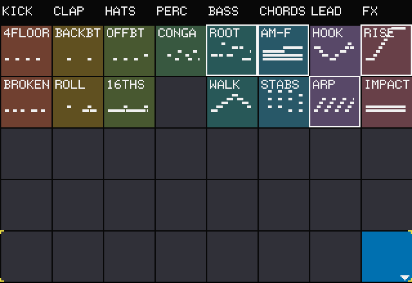Select the ROOT bass clip
Image resolution: width=412 pixels, height=283 pixels.
pos(232,50)
